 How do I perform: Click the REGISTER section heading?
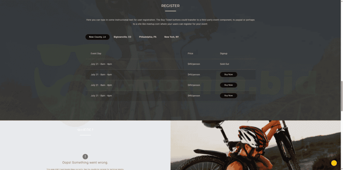[x=170, y=6]
